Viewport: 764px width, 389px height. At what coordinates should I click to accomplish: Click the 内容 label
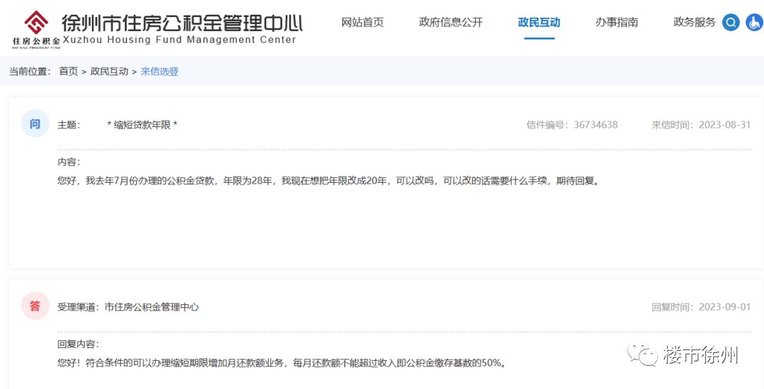[69, 162]
